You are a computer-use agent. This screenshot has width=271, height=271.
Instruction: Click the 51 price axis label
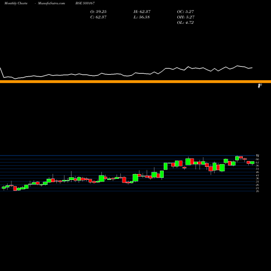pyautogui.click(x=257, y=169)
